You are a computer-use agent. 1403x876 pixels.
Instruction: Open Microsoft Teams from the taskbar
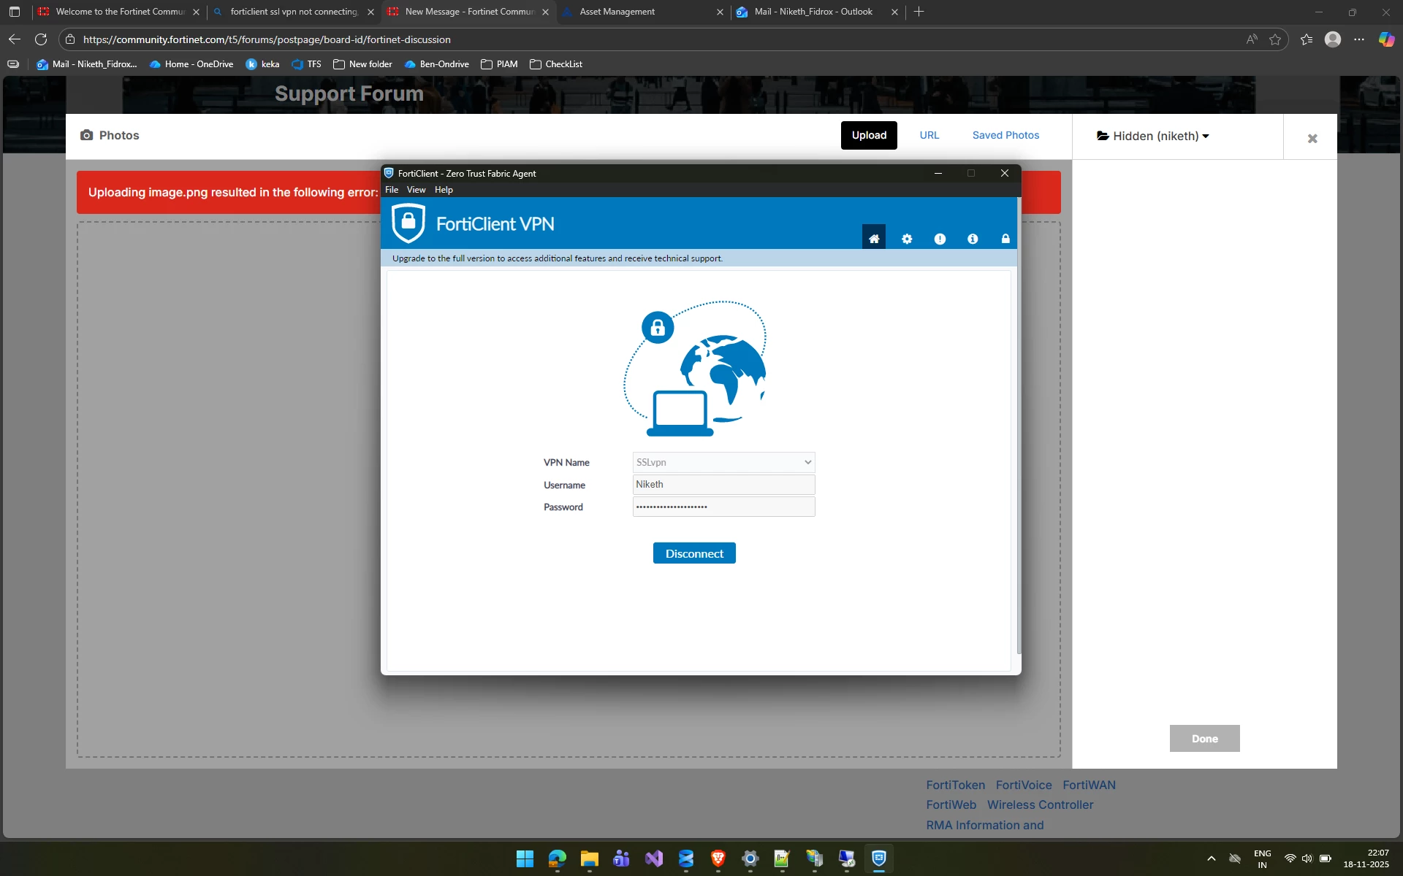coord(621,858)
